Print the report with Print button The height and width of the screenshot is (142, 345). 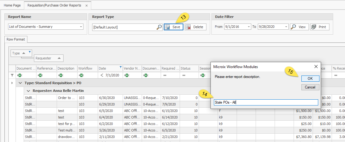point(319,27)
